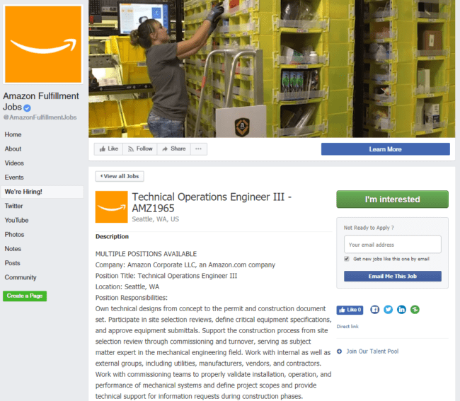460x401 pixels.
Task: Like the page using the thumbs-up Like button
Action: [x=108, y=149]
